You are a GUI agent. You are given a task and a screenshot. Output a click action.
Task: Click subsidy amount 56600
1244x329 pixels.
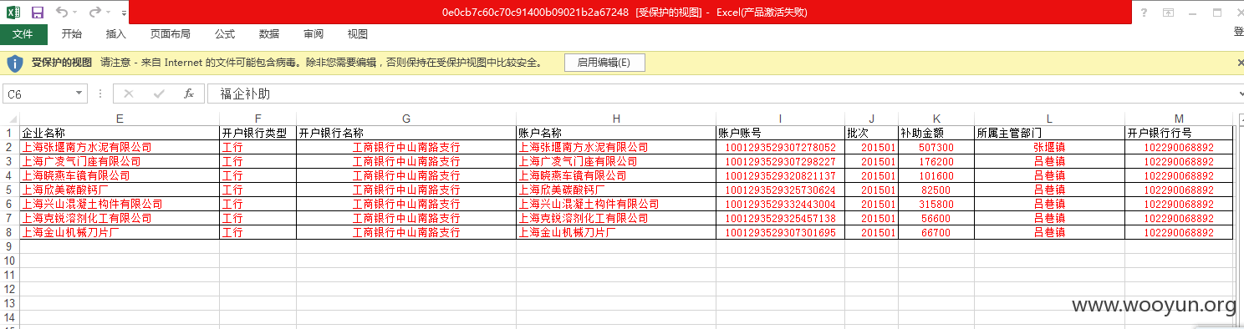tap(936, 218)
